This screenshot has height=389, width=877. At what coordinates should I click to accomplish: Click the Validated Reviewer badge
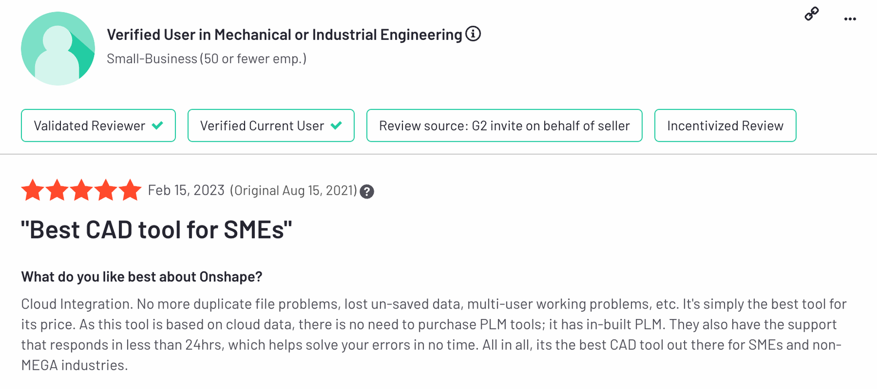click(98, 126)
